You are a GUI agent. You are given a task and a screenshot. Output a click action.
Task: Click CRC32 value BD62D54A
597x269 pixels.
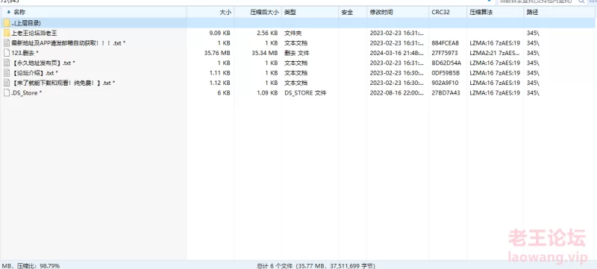[x=446, y=63]
